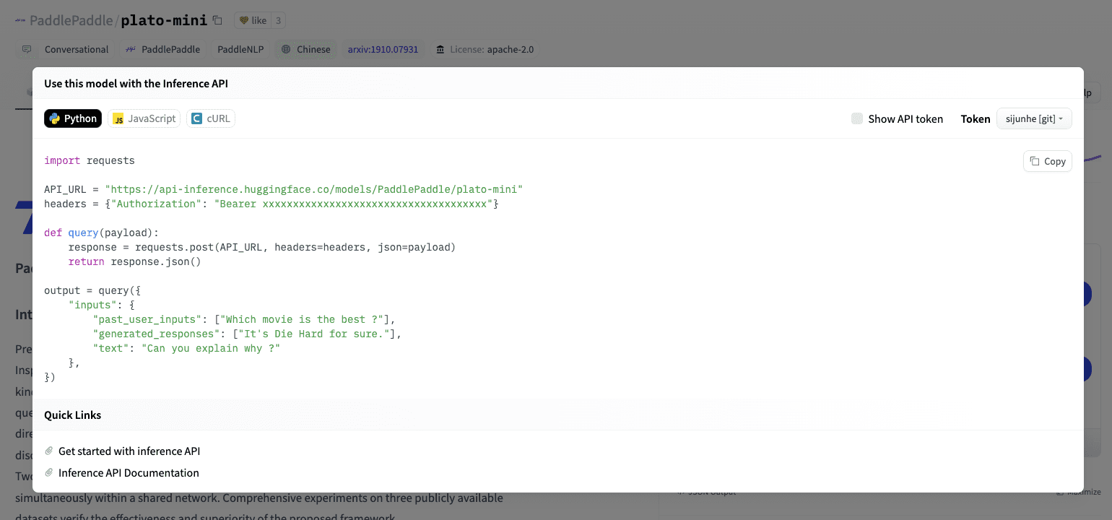Open the sijunhe [git] token dropdown
Viewport: 1112px width, 520px height.
pyautogui.click(x=1034, y=118)
